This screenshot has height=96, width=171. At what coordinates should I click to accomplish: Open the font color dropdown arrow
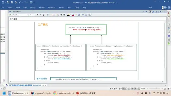pyautogui.click(x=75, y=15)
